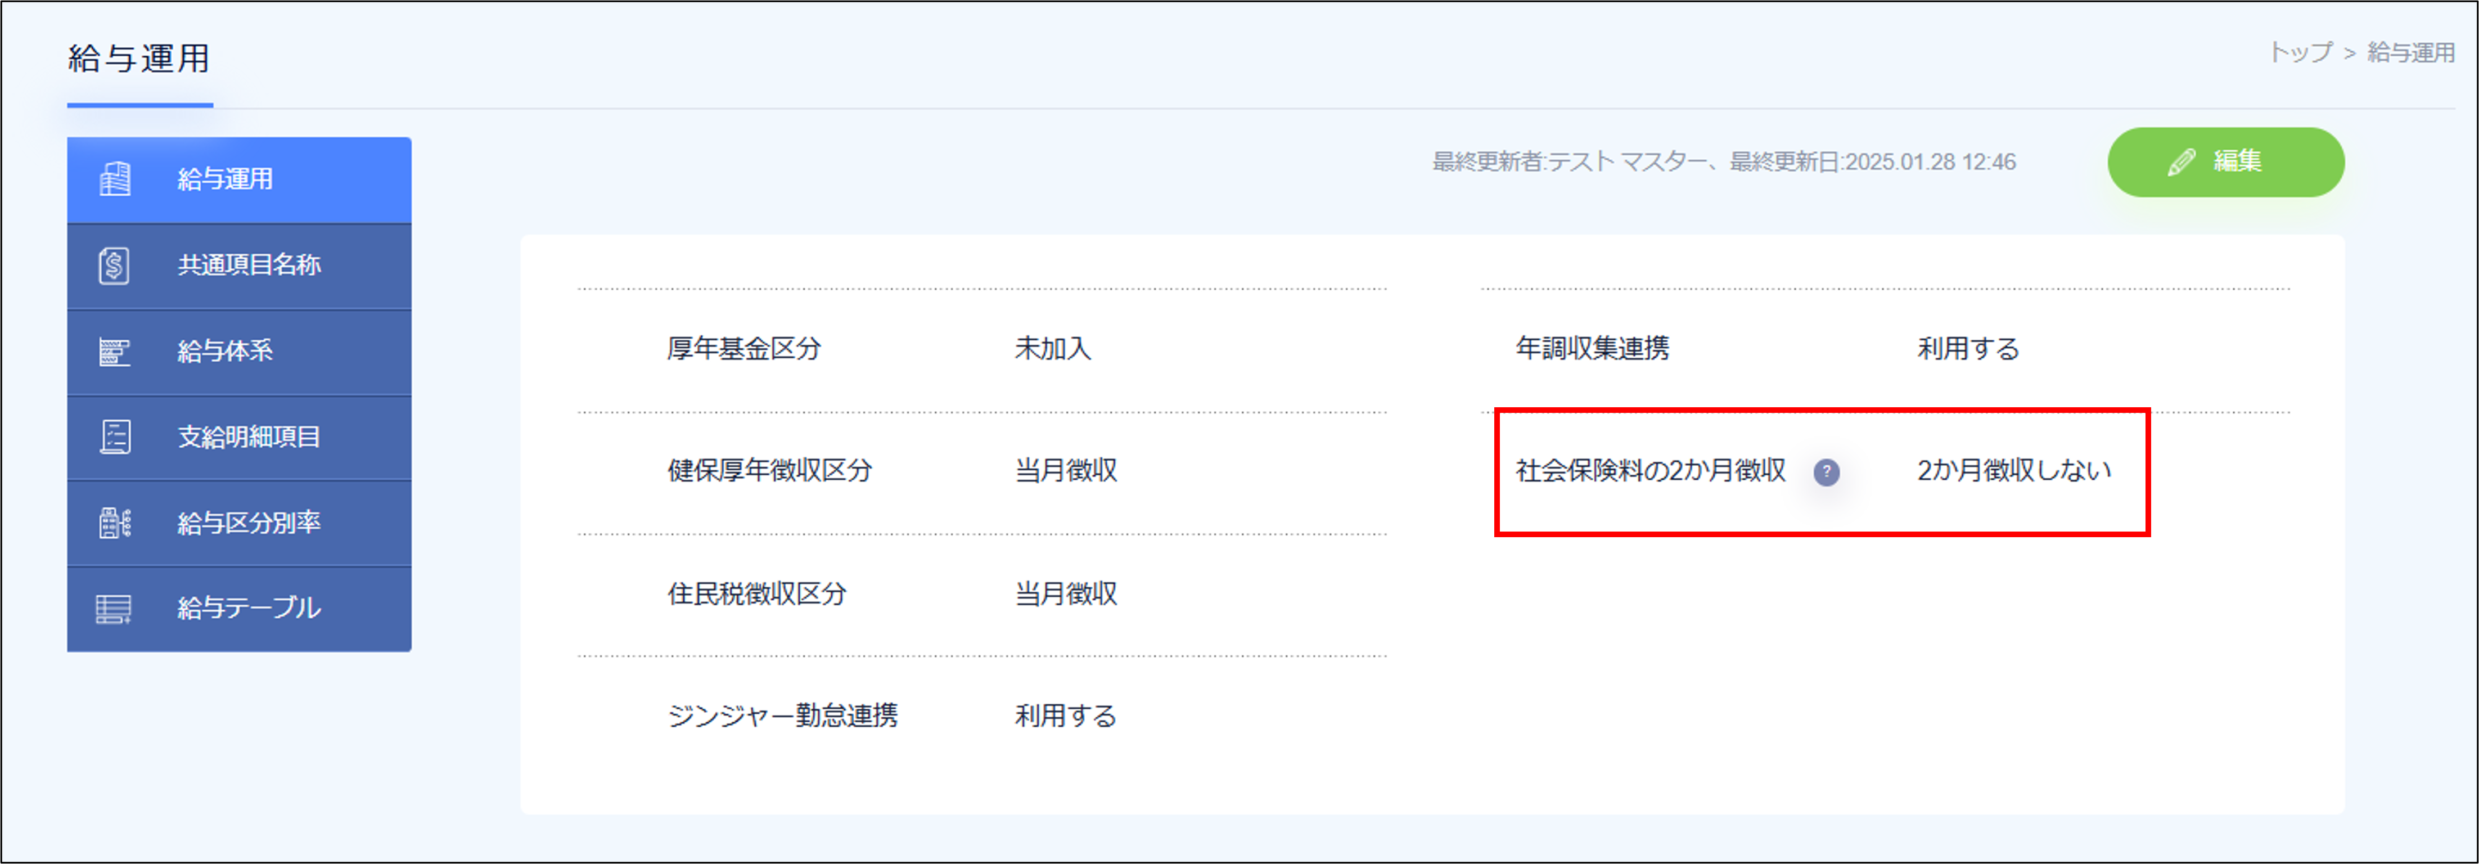Go to 共通項目名称 in the sidebar
Screen dimensions: 2479x864
point(238,267)
